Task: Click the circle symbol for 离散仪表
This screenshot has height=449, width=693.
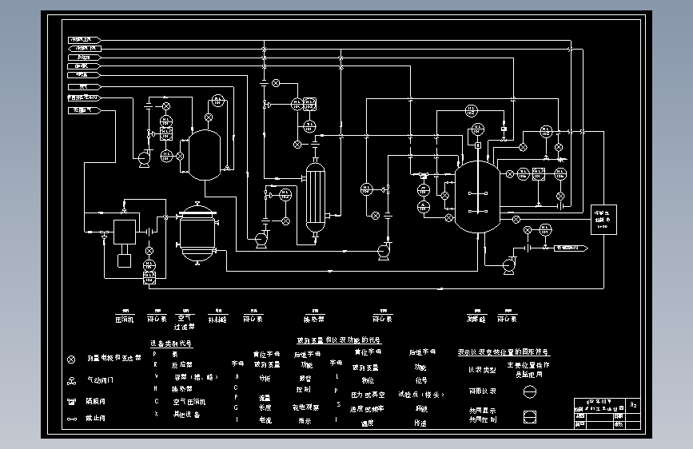Action: pos(529,392)
